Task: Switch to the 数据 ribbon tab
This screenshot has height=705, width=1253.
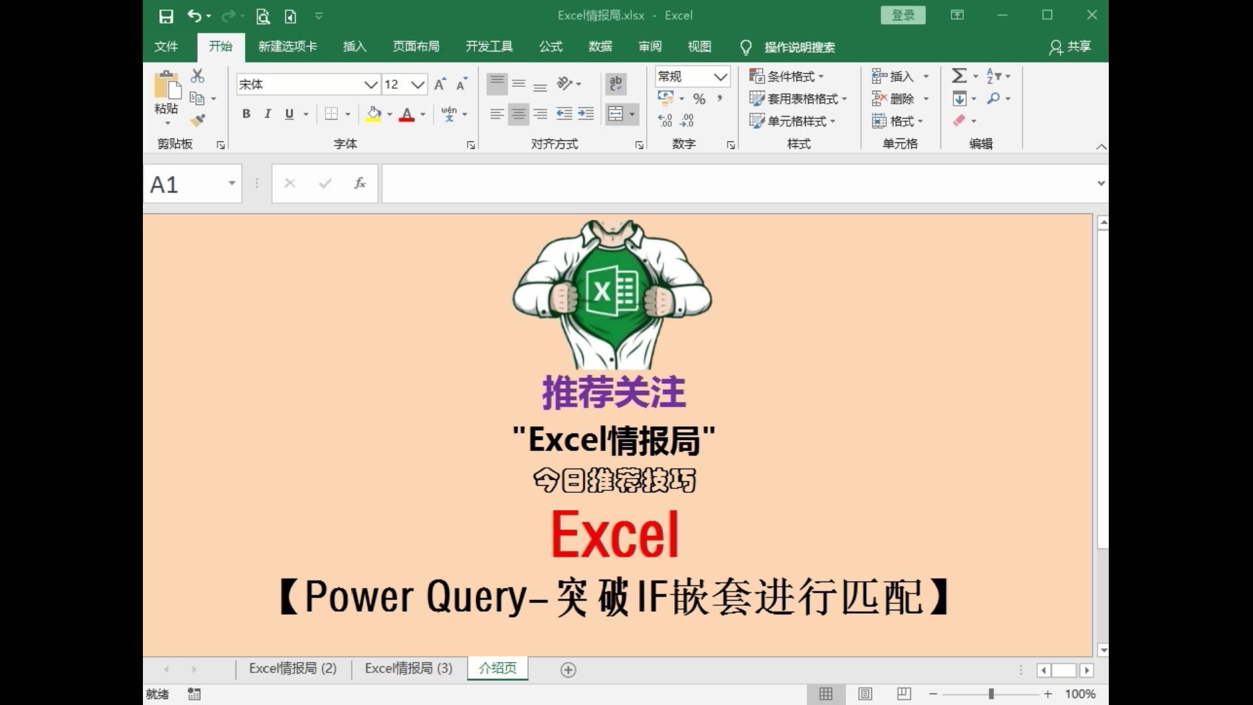Action: pyautogui.click(x=600, y=46)
